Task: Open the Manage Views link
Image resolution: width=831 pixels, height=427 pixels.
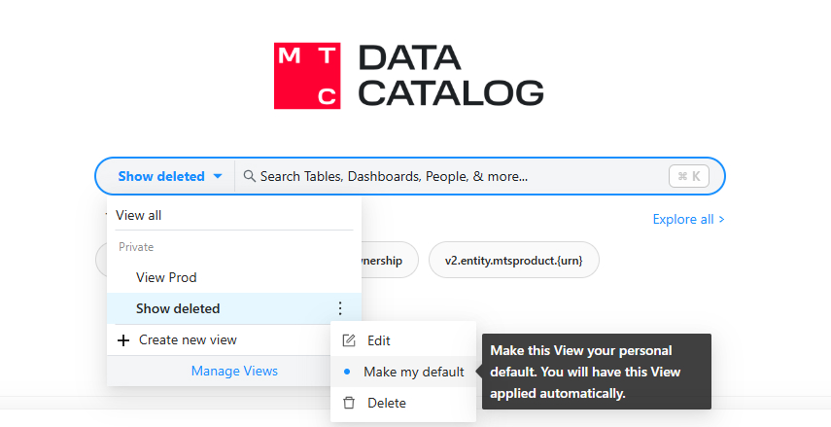Action: point(234,371)
